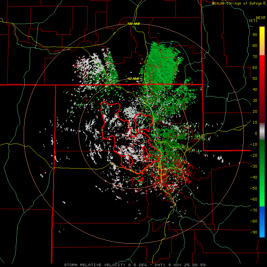Click the "KMTX" radar site identifier

tap(160, 265)
